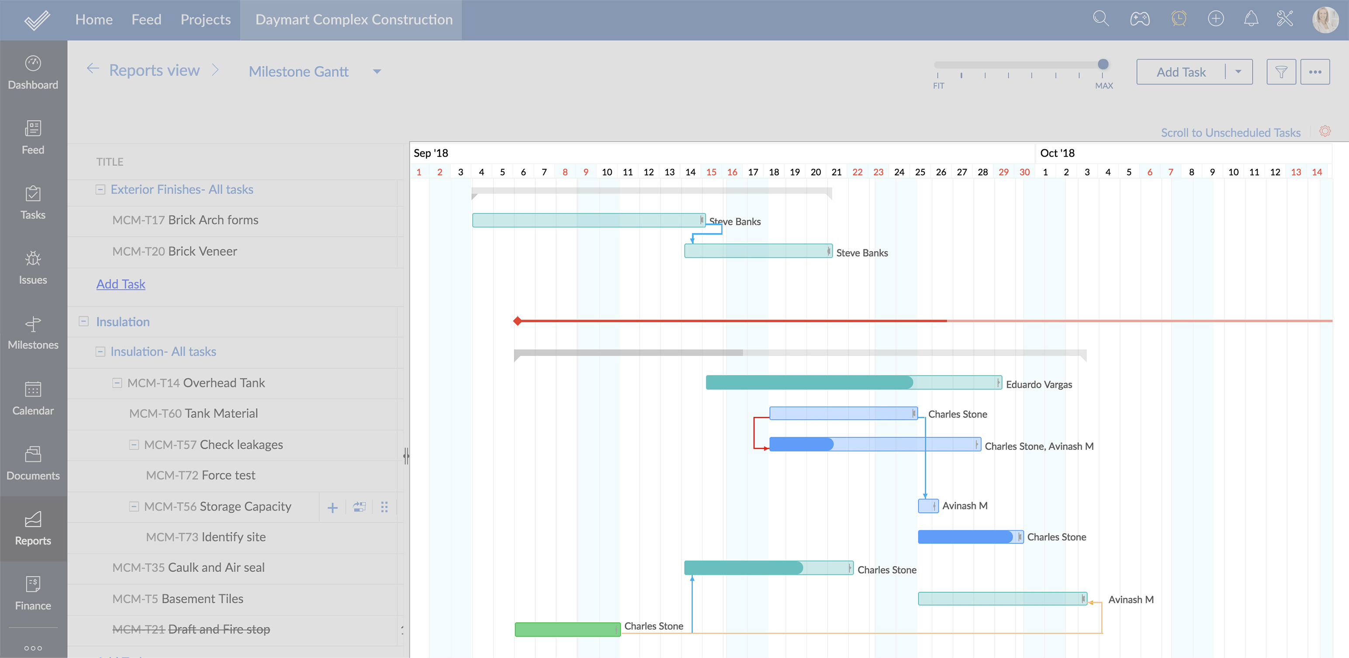Click the Add Task button
1349x658 pixels.
(1180, 72)
